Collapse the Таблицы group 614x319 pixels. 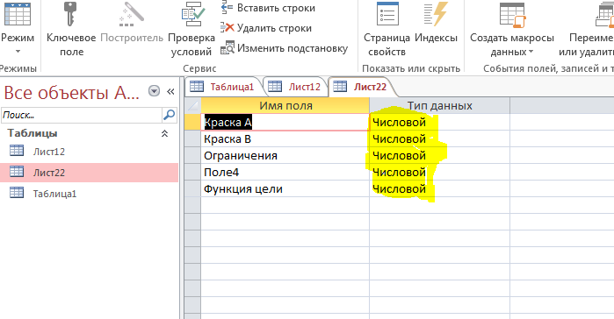coord(165,133)
